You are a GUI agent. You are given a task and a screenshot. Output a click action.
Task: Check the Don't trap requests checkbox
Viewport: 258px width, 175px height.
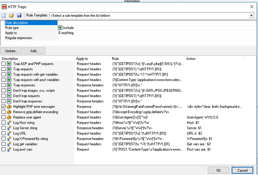pyautogui.click(x=4, y=96)
